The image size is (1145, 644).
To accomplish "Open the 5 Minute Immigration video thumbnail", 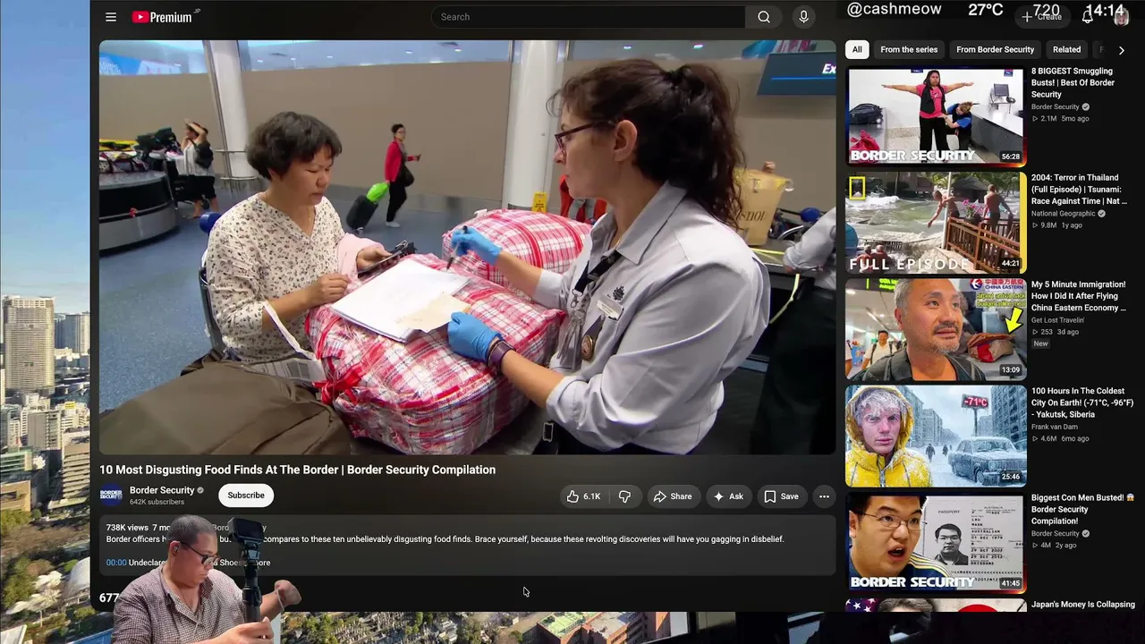I will click(x=936, y=329).
